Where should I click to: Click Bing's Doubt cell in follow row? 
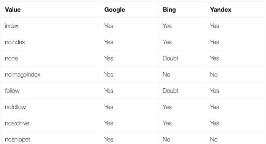[170, 91]
